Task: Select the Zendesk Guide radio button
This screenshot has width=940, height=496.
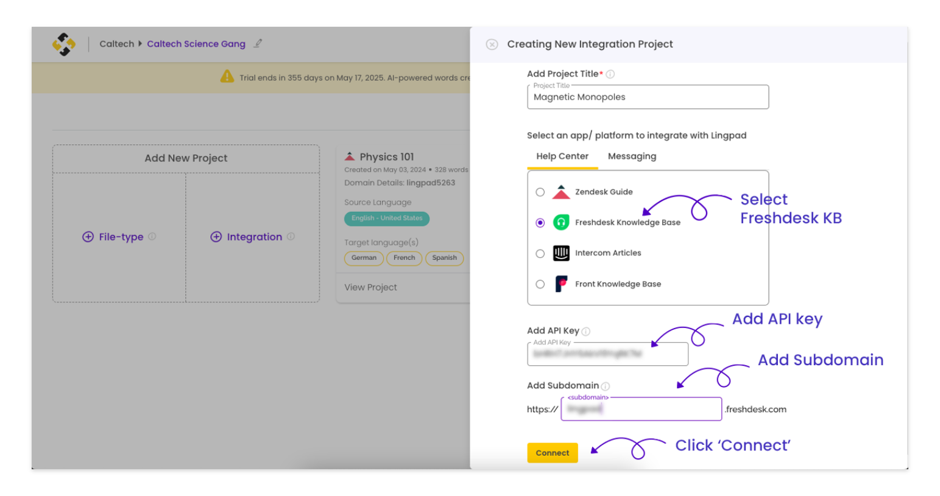Action: pos(540,192)
